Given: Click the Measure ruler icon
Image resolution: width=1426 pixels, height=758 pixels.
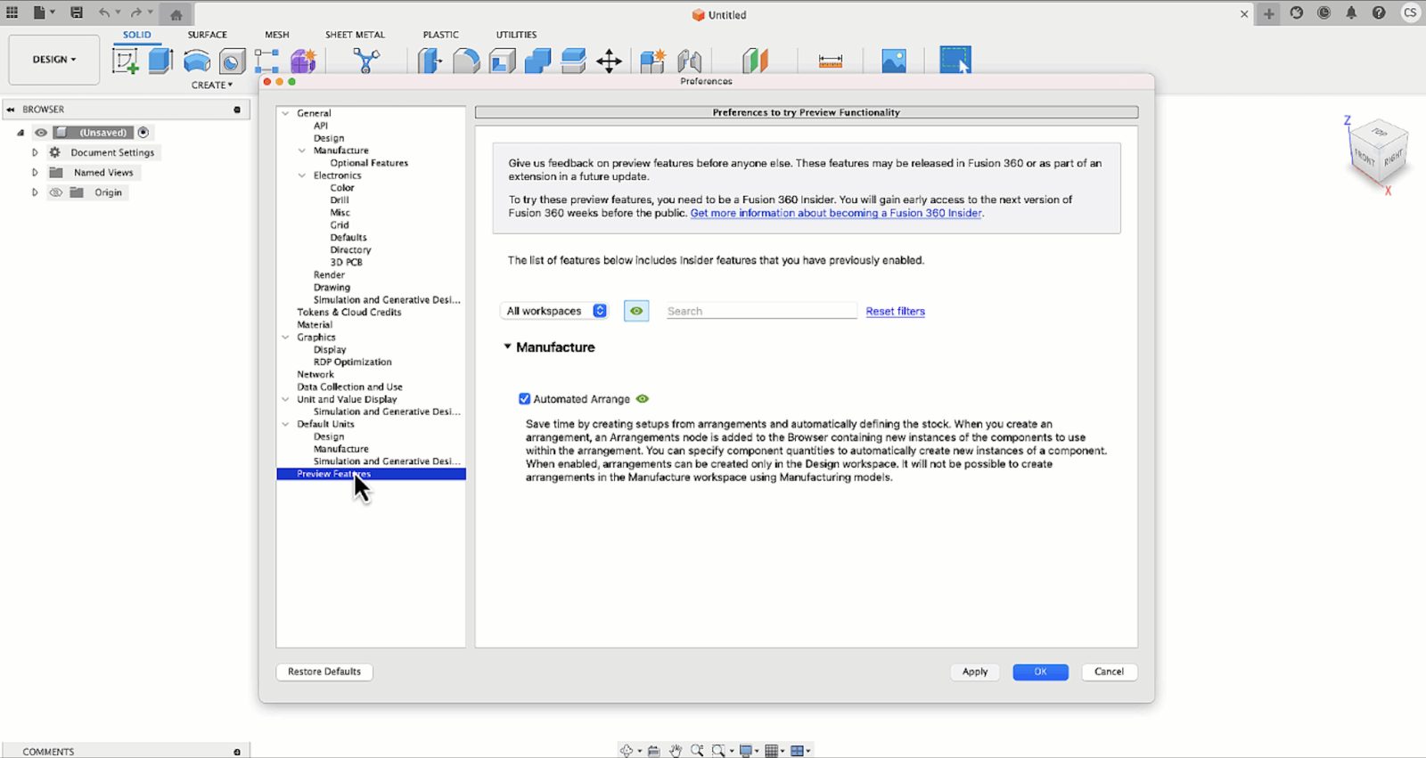Looking at the screenshot, I should tap(830, 61).
